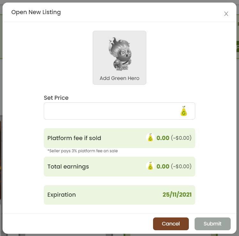This screenshot has width=239, height=236.
Task: Click the Platform fee dollar estimate (~$0.00)
Action: (x=181, y=138)
